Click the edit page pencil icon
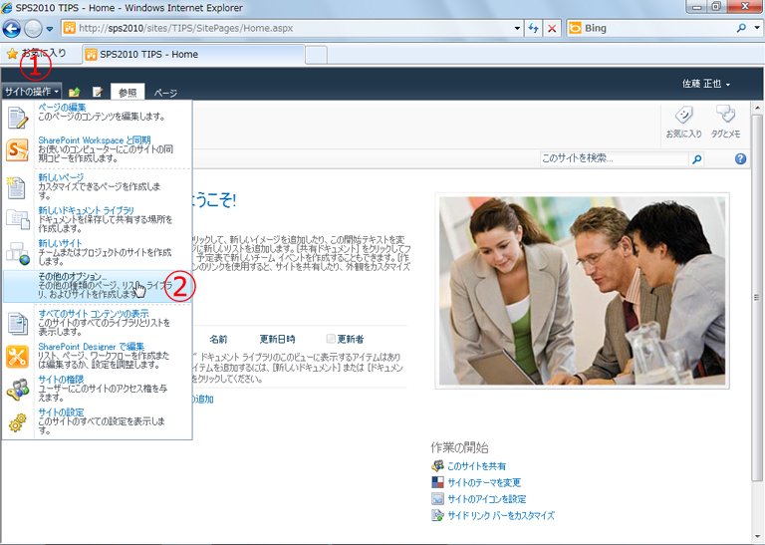 click(98, 92)
